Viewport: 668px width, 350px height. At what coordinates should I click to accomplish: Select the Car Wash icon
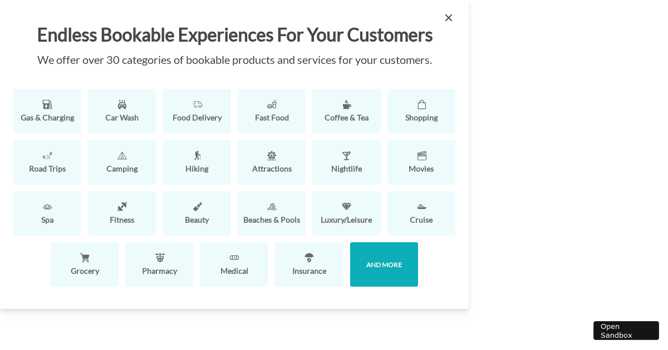[x=122, y=104]
